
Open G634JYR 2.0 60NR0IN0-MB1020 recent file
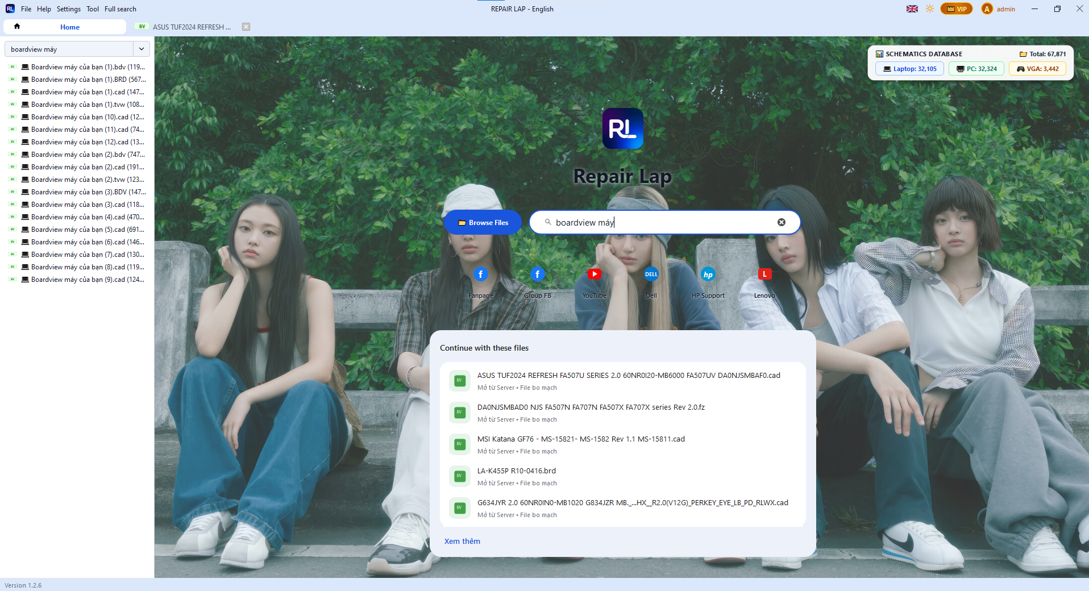(623, 508)
